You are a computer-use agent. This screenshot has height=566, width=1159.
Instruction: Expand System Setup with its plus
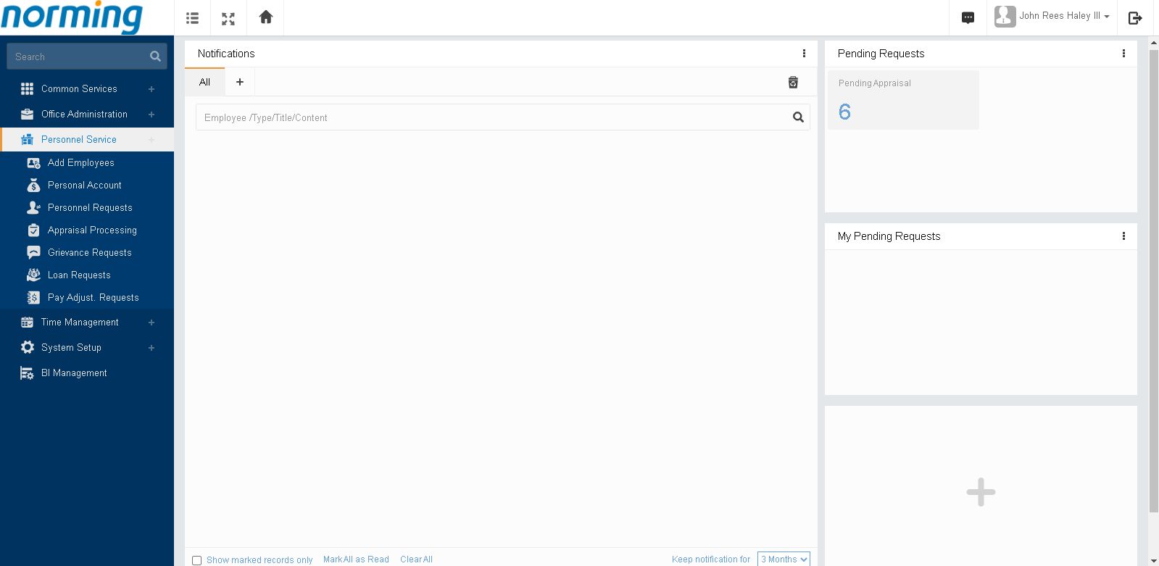coord(151,348)
